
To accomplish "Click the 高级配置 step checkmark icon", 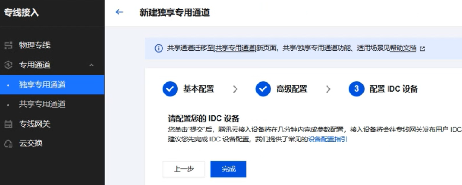I will tap(263, 89).
